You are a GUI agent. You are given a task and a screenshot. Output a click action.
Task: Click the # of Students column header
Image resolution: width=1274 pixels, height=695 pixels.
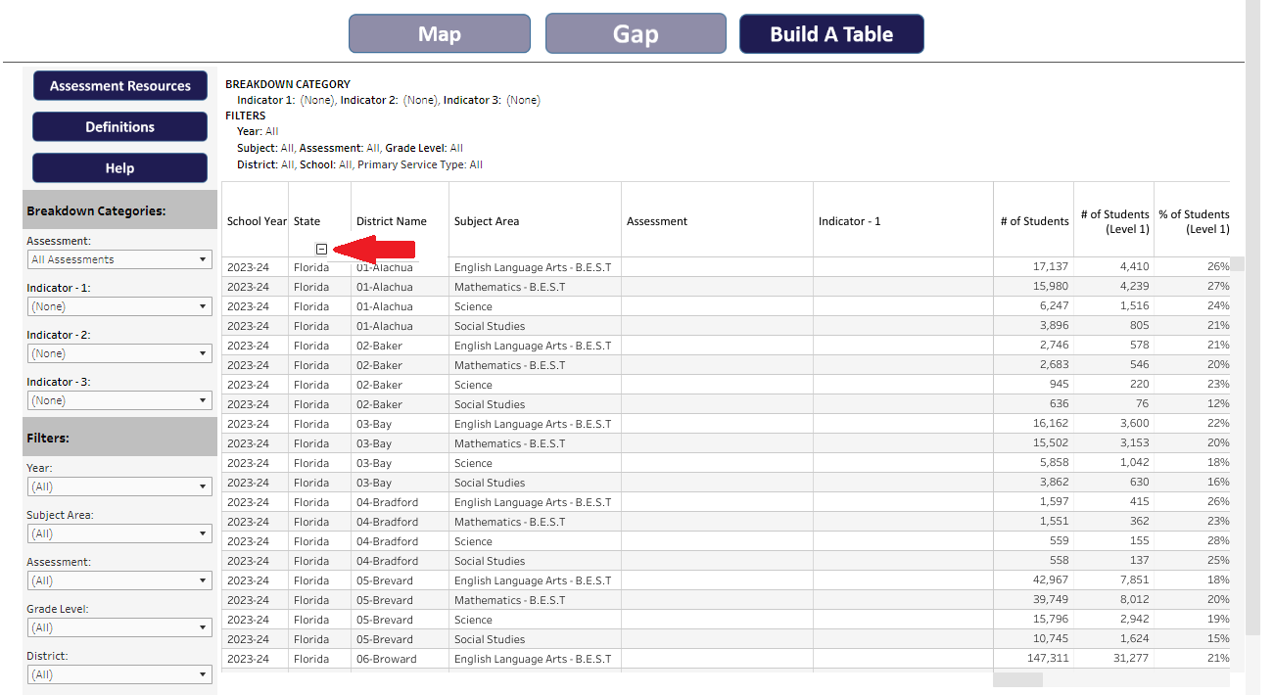pos(1034,221)
